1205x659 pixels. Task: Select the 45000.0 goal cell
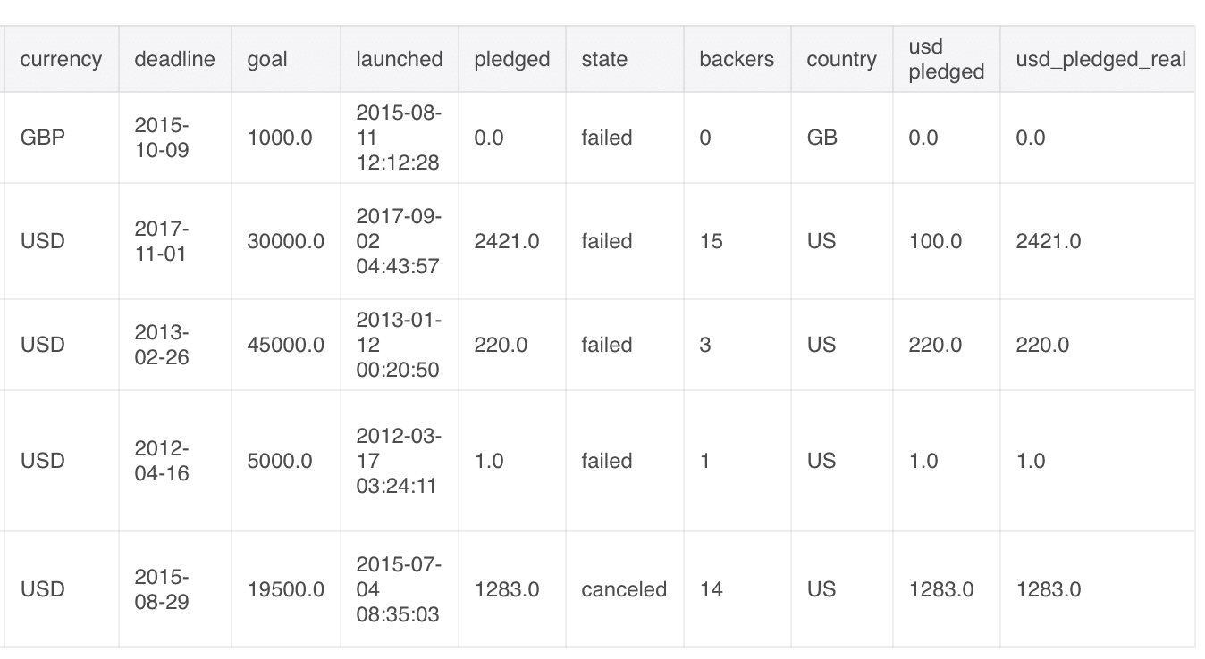285,345
